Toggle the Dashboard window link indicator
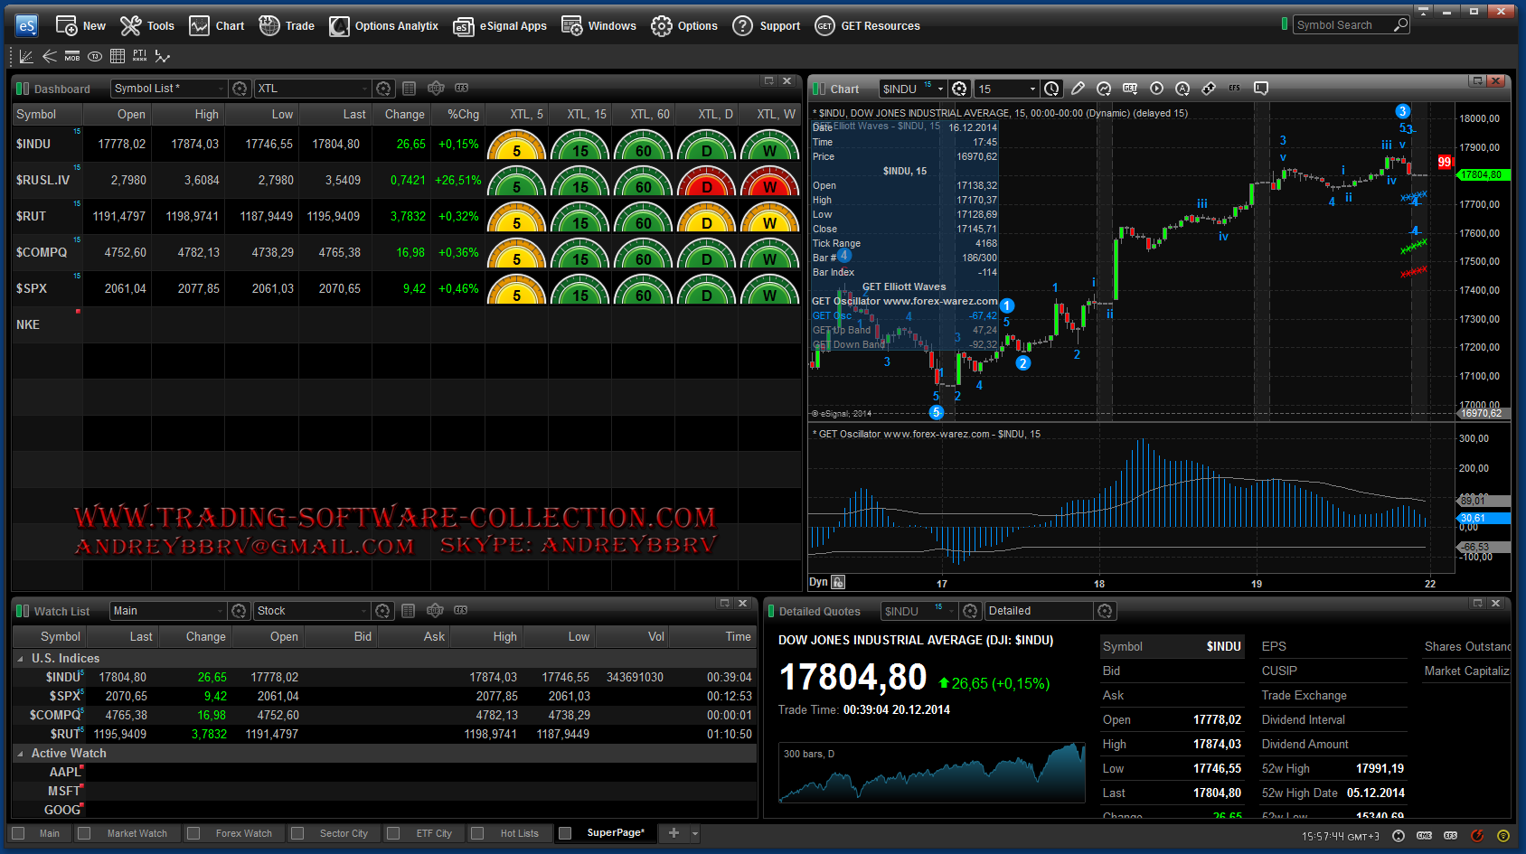Image resolution: width=1526 pixels, height=854 pixels. pos(22,89)
